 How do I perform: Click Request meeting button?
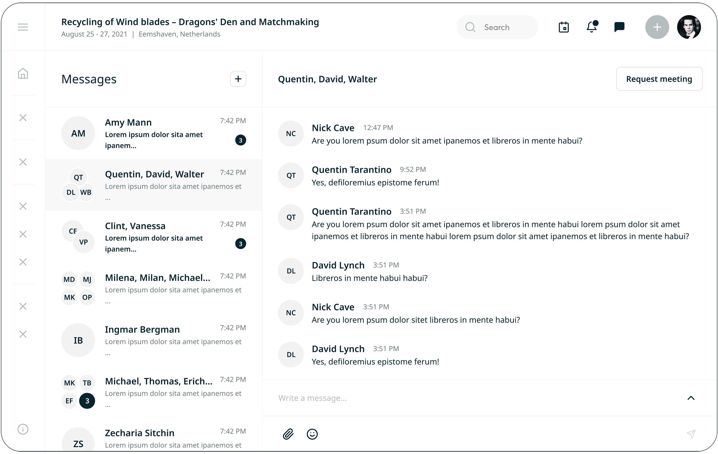pos(659,79)
